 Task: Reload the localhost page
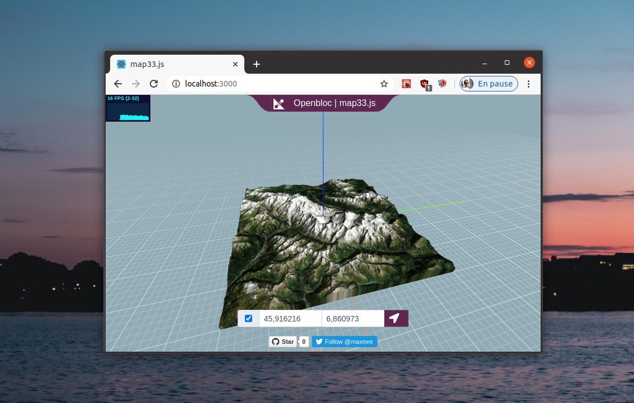pyautogui.click(x=154, y=84)
